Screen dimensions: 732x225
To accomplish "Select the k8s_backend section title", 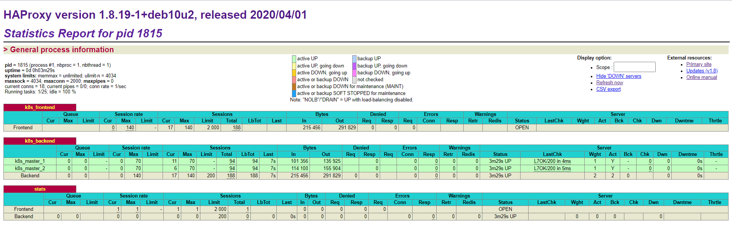I will click(x=40, y=141).
